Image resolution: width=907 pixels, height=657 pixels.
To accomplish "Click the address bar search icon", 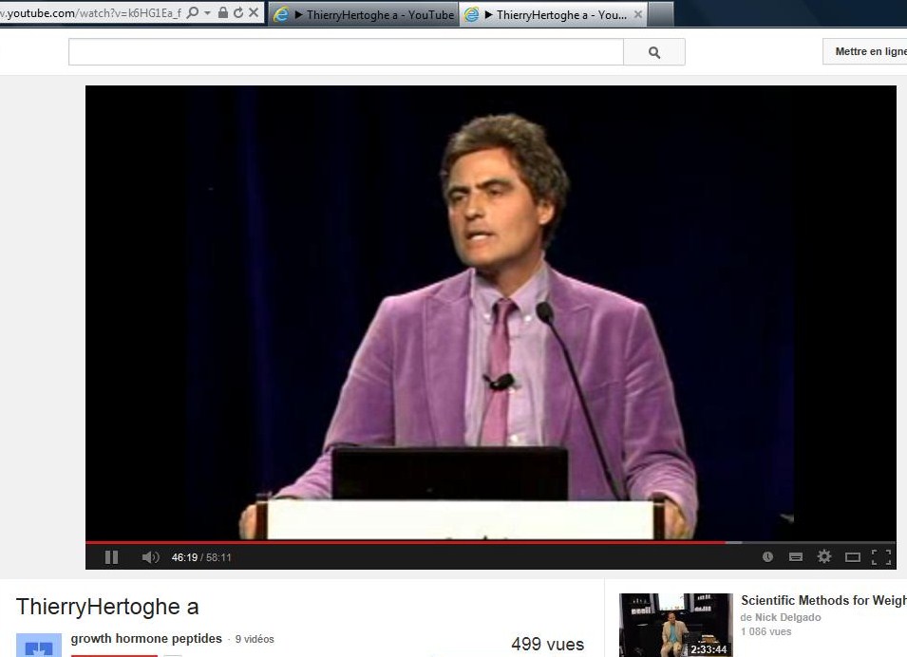I will pos(193,13).
